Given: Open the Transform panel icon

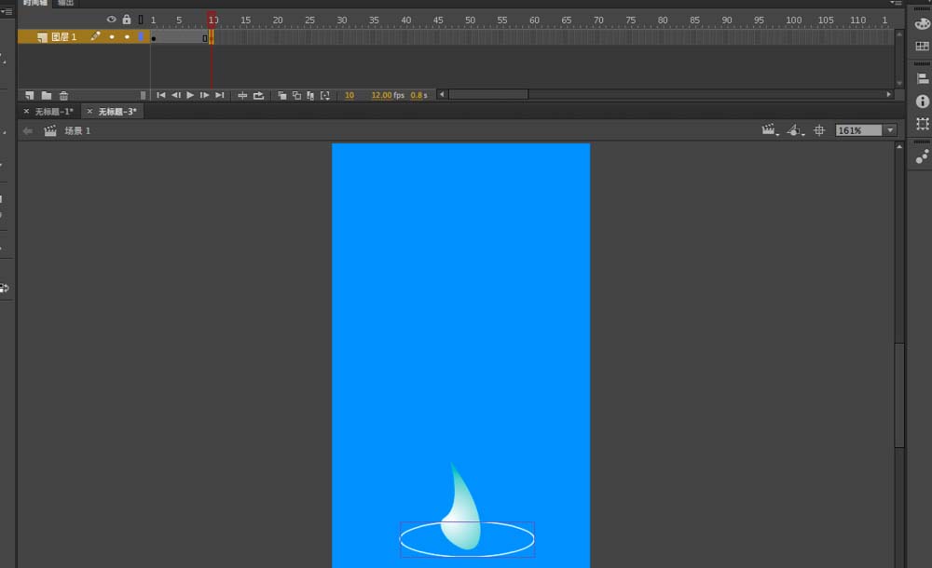Looking at the screenshot, I should (923, 124).
